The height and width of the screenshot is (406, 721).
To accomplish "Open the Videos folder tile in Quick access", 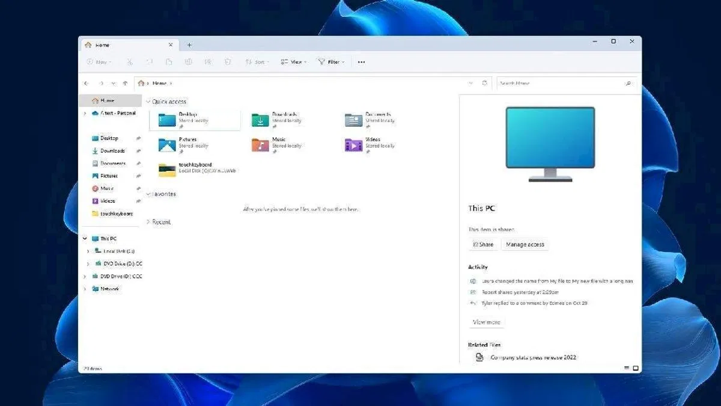I will pyautogui.click(x=381, y=145).
